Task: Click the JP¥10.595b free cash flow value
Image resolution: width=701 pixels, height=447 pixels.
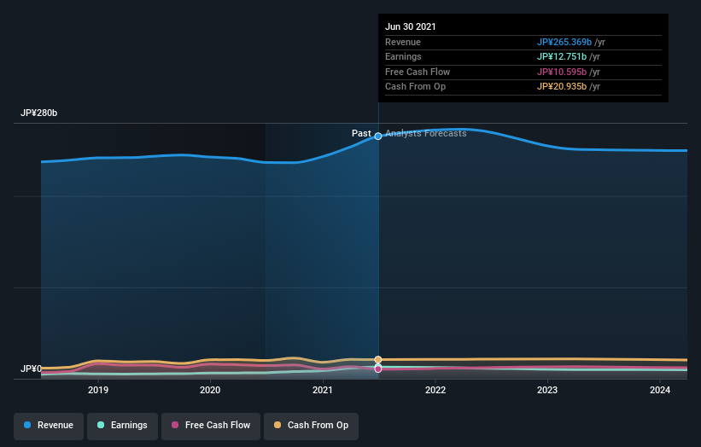Action: [562, 72]
